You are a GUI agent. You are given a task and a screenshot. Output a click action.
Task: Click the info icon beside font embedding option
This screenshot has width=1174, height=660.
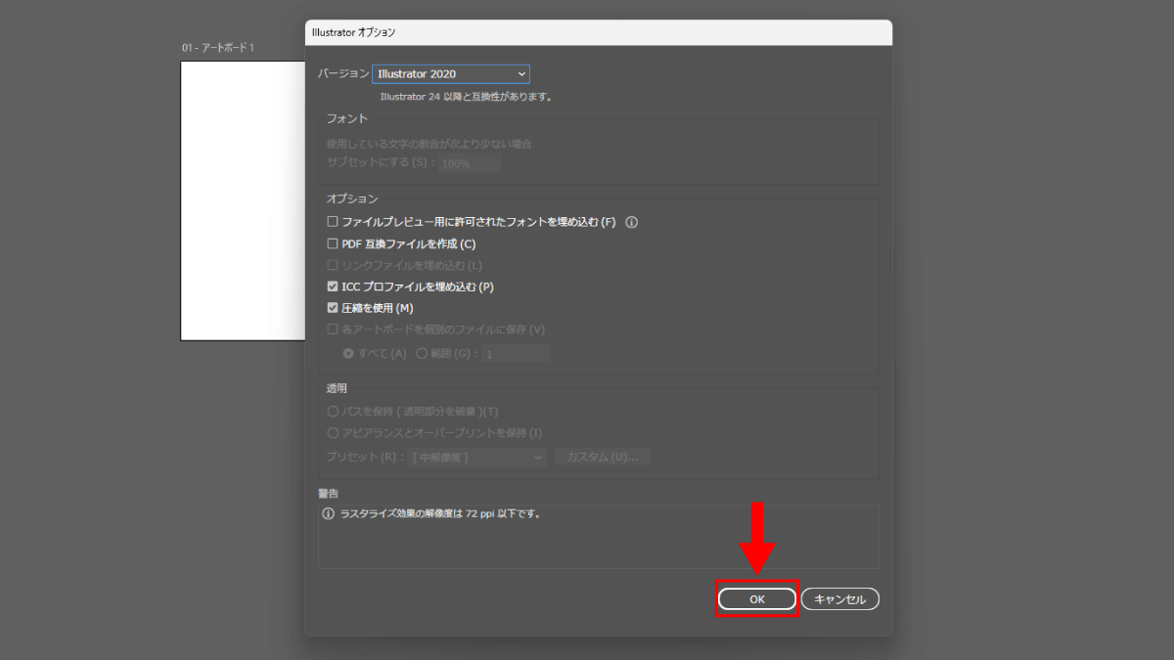tap(632, 222)
